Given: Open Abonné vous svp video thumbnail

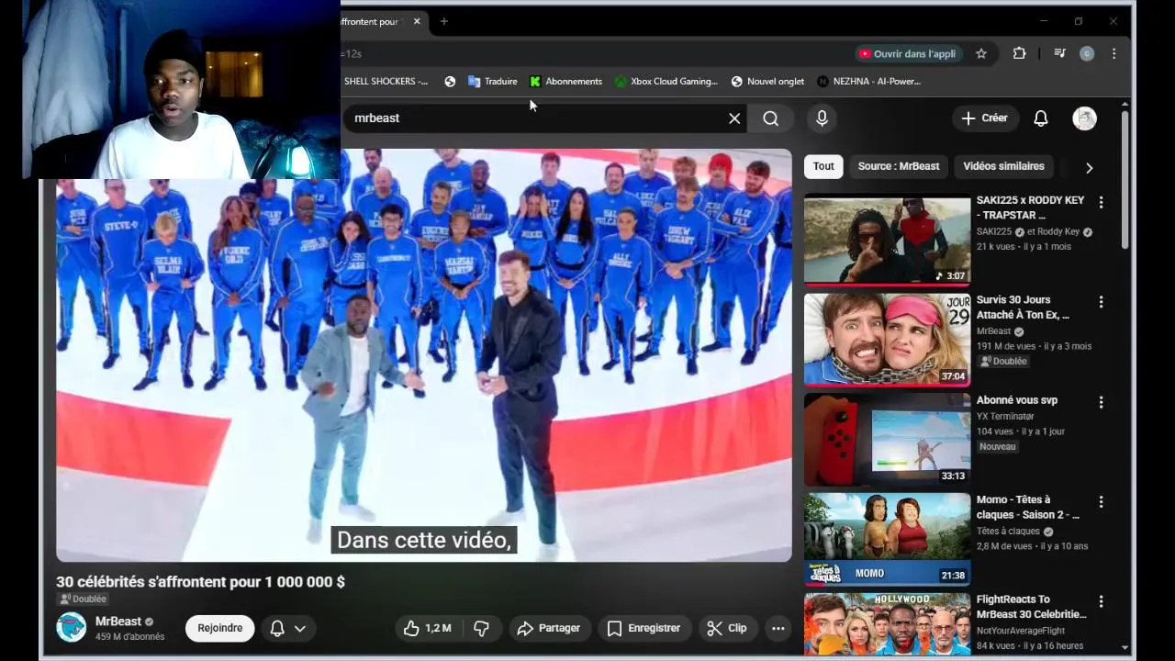Looking at the screenshot, I should pos(887,440).
